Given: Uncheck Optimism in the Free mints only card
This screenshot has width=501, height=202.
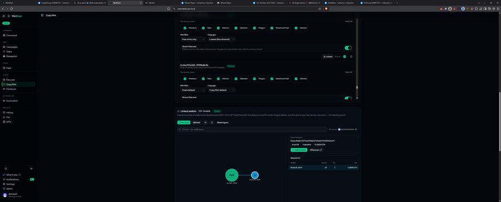Looking at the screenshot, I should click(x=236, y=28).
